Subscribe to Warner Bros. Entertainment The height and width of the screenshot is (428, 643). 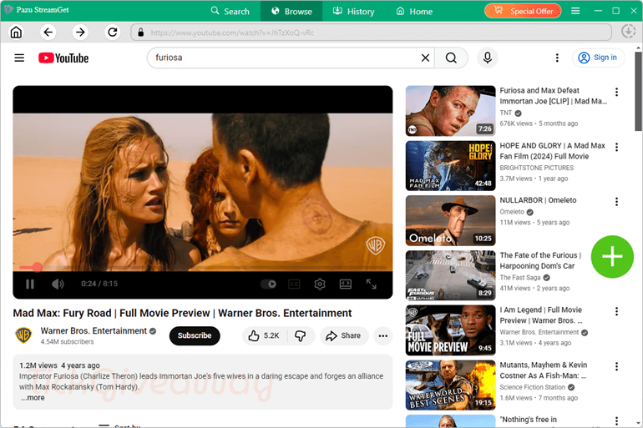[x=195, y=335]
